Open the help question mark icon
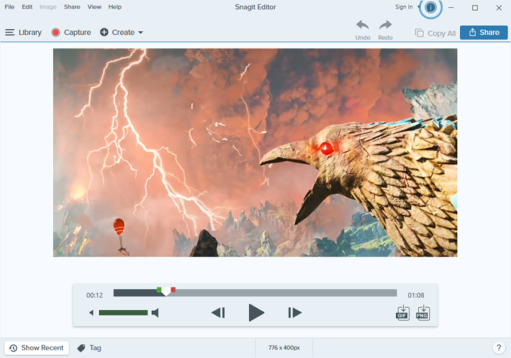This screenshot has height=358, width=511. pyautogui.click(x=498, y=348)
